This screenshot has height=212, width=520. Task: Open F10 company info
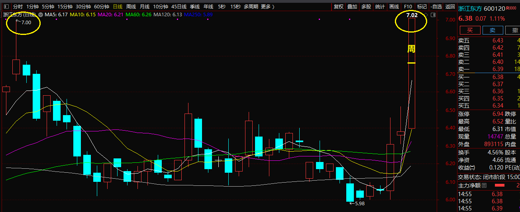(408, 7)
